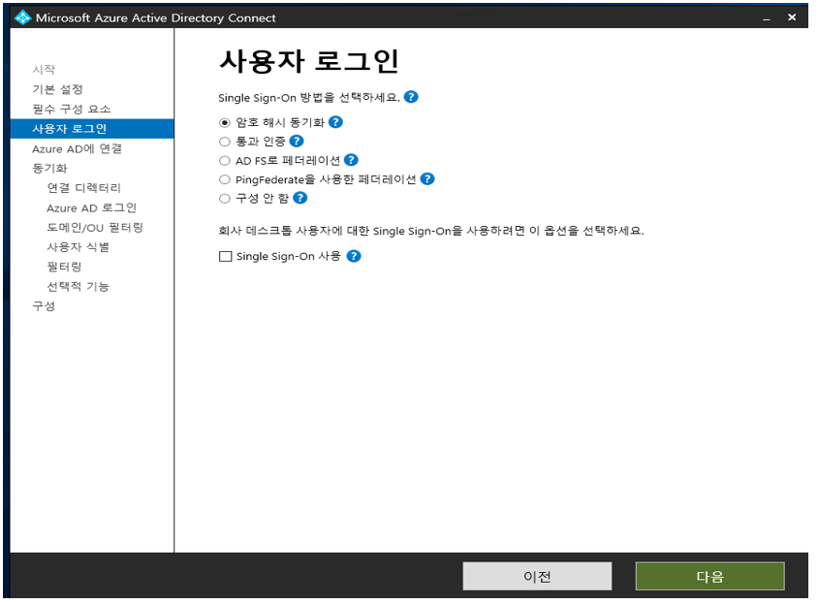Open help icon beside AD FS로 페더레이션
This screenshot has width=819, height=604.
(x=352, y=160)
